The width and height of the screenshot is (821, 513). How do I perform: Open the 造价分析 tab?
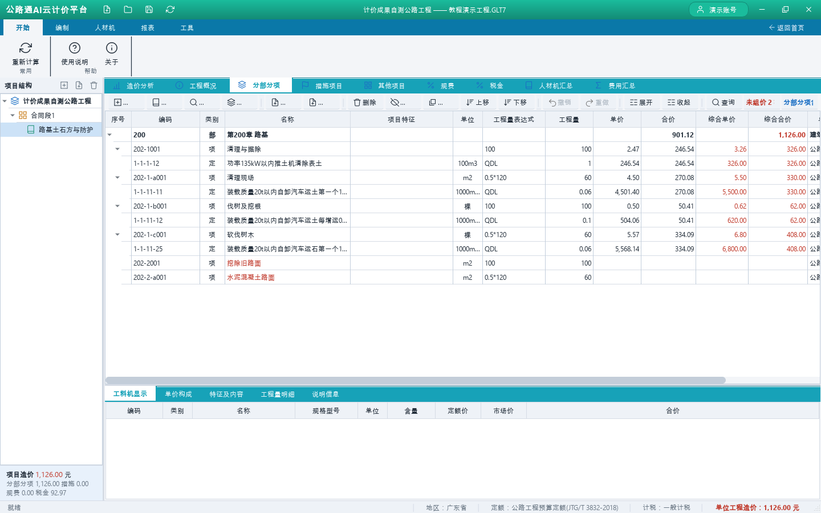pos(134,85)
